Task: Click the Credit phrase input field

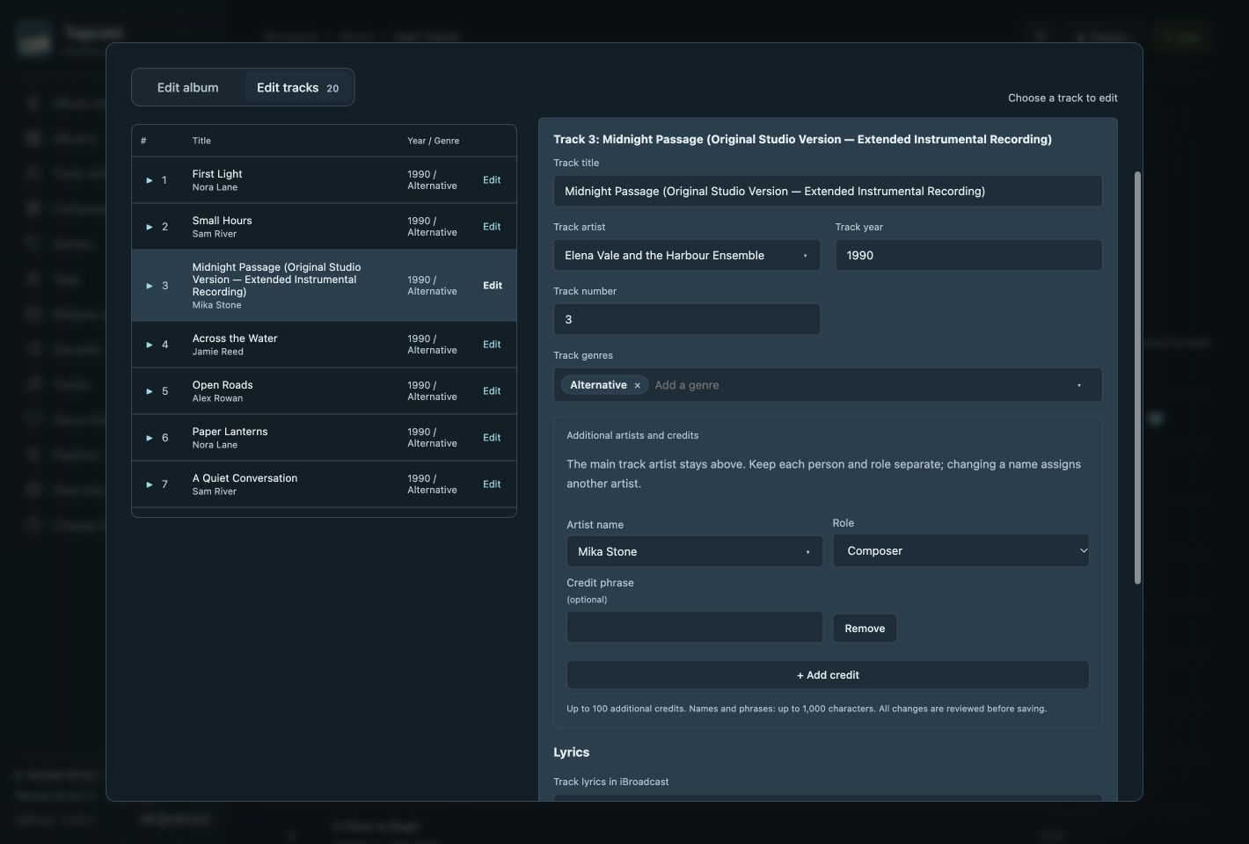Action: pyautogui.click(x=695, y=628)
